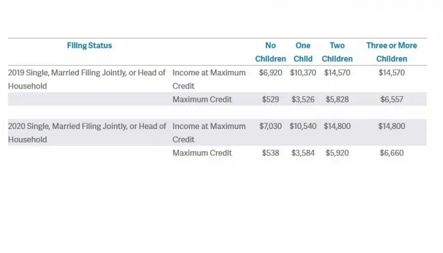
Task: Click the Three or More Children header
Action: [x=391, y=52]
